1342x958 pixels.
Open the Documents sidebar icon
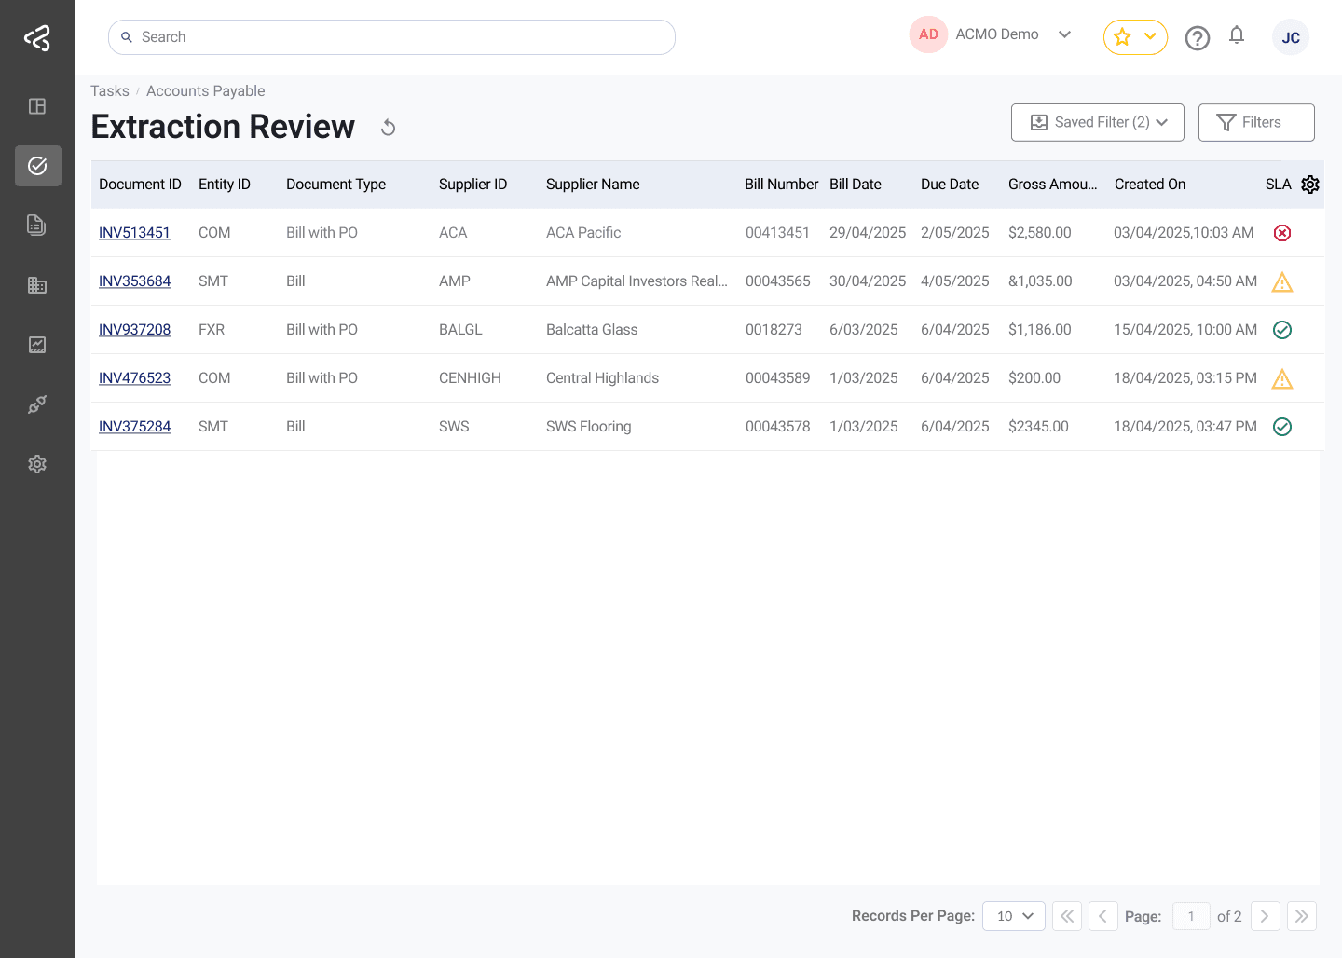pyautogui.click(x=37, y=226)
